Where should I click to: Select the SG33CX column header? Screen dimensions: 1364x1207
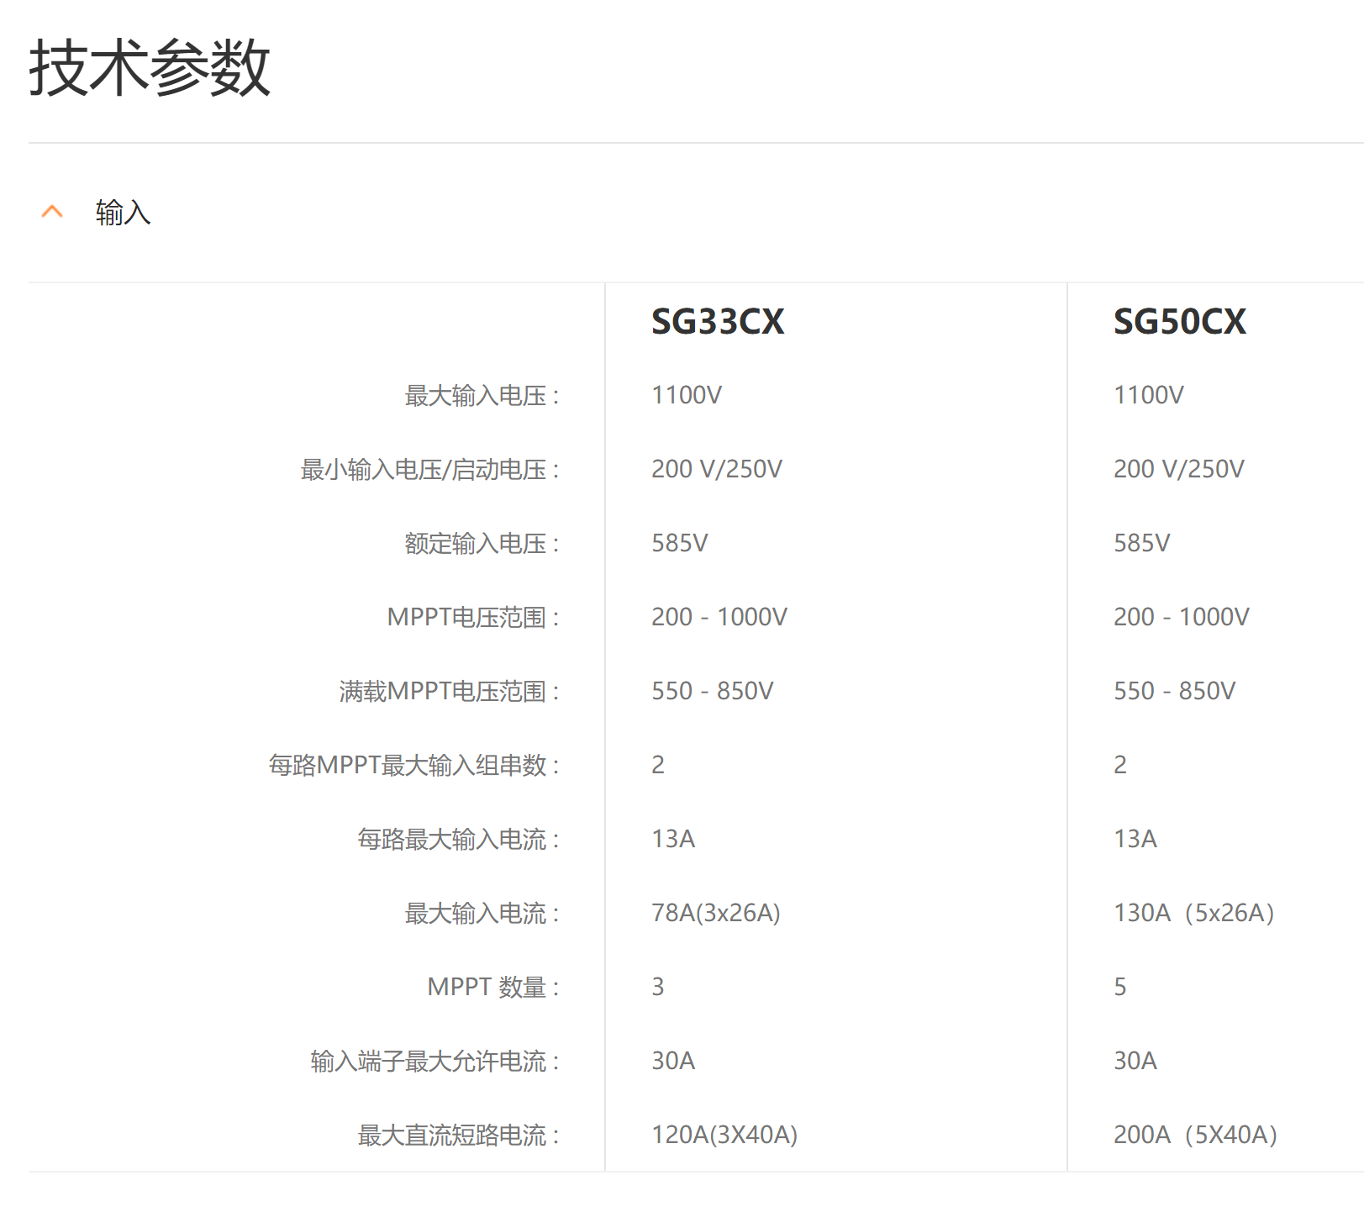pos(718,322)
